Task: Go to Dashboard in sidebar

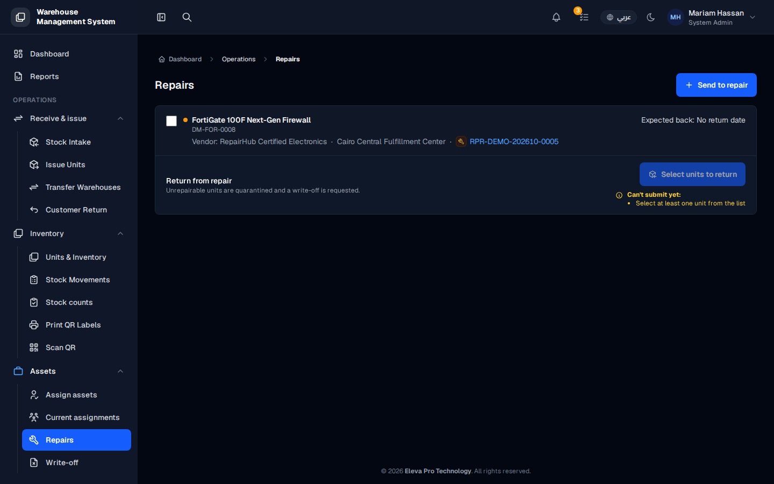Action: 69,54
